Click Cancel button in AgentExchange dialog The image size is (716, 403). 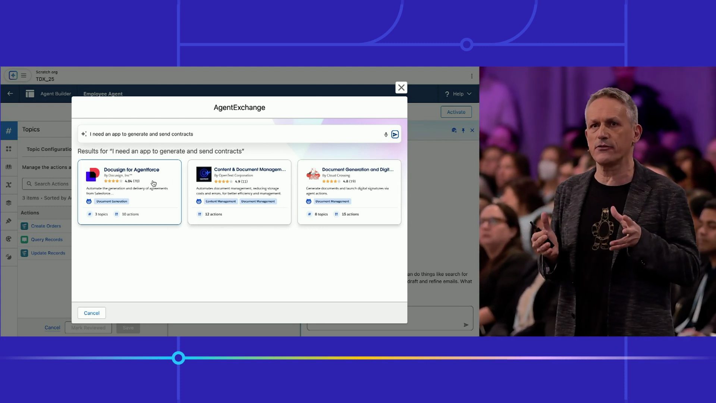(91, 313)
